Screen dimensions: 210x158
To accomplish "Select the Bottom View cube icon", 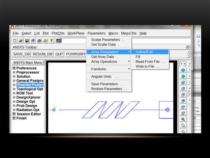I will click(x=183, y=113).
